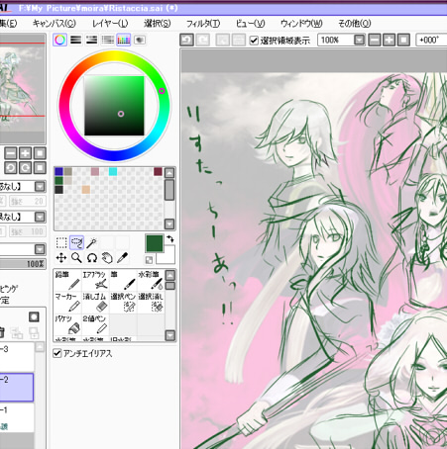
Task: Choose the バケツ bucket fill tool
Action: pos(67,324)
